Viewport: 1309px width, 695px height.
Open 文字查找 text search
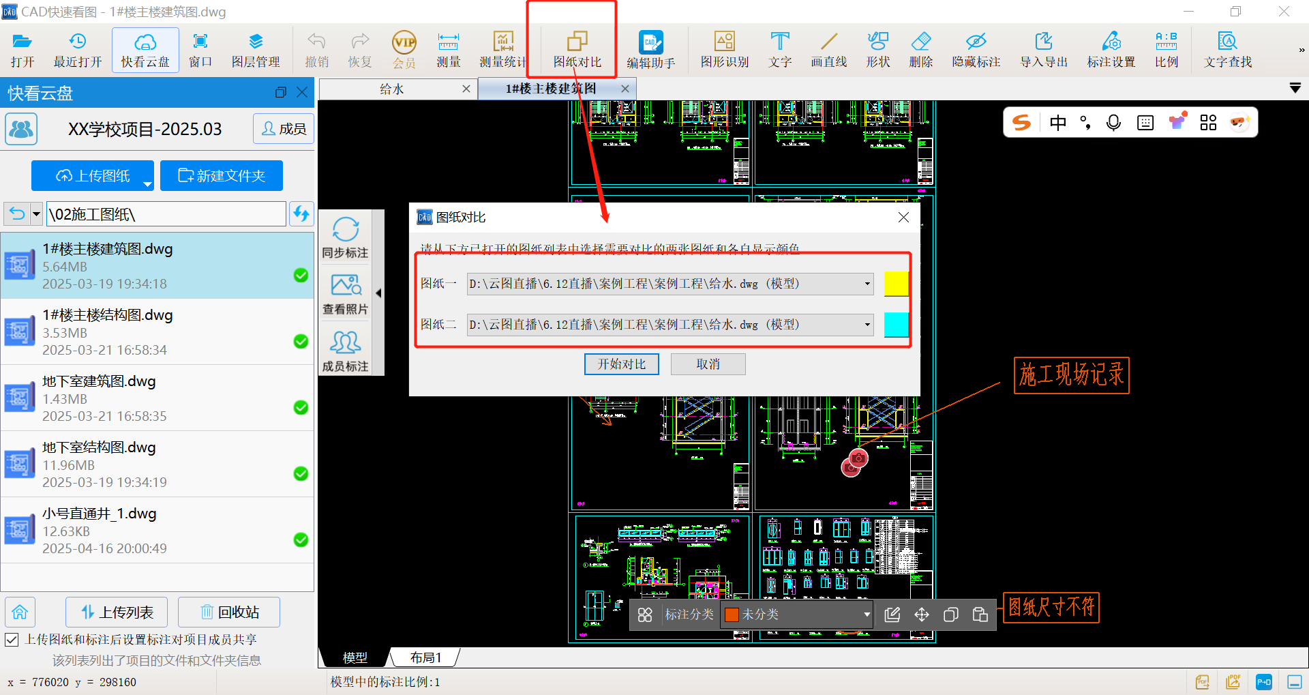[1227, 49]
